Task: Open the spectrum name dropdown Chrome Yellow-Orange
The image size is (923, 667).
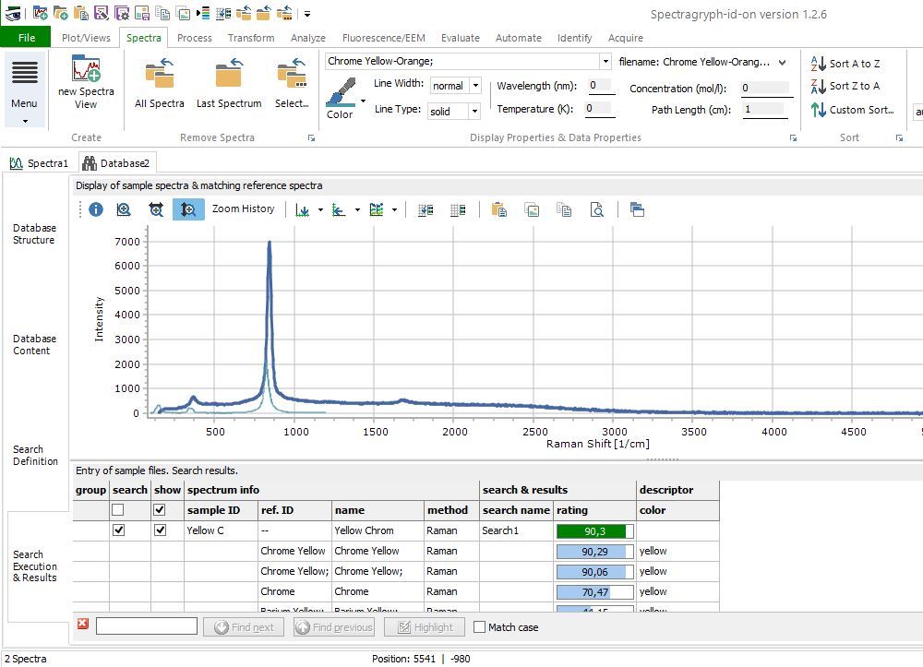Action: (x=605, y=62)
